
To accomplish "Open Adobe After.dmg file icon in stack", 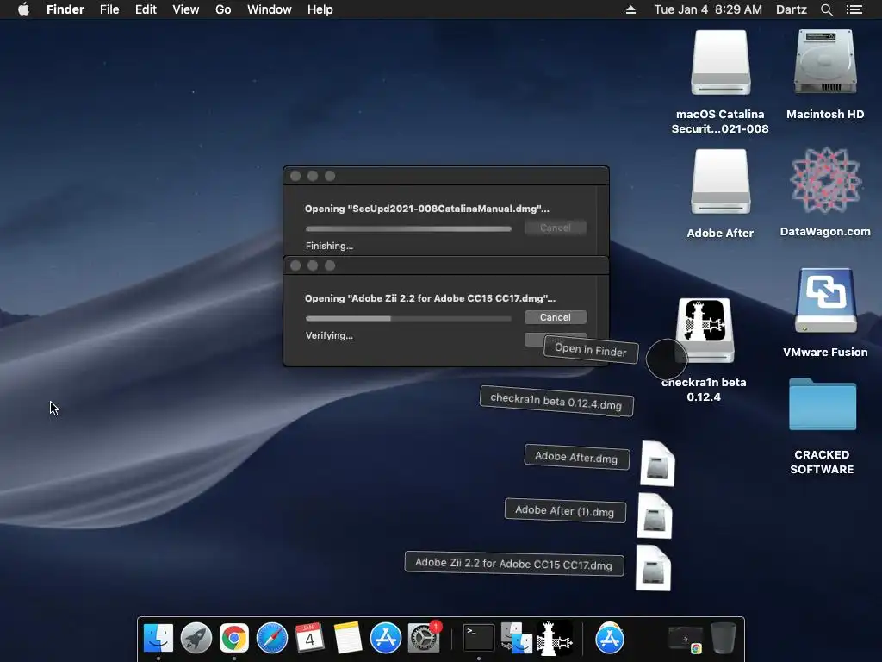I will [x=657, y=464].
